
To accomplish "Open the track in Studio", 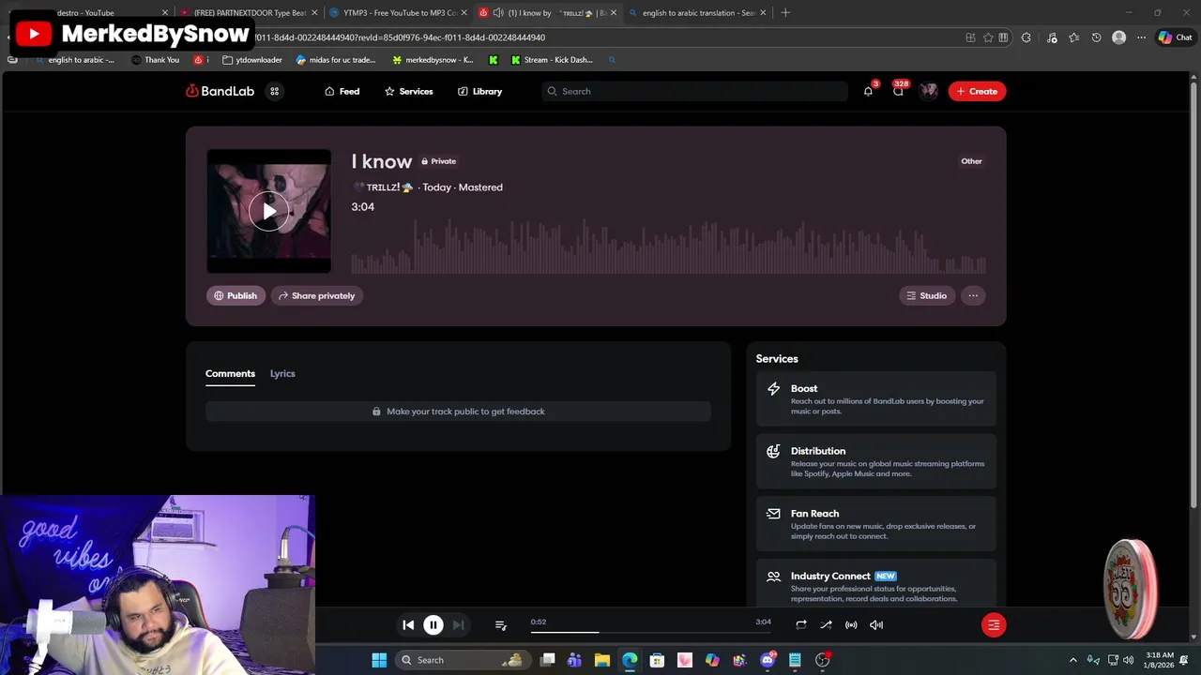I will pos(927,295).
